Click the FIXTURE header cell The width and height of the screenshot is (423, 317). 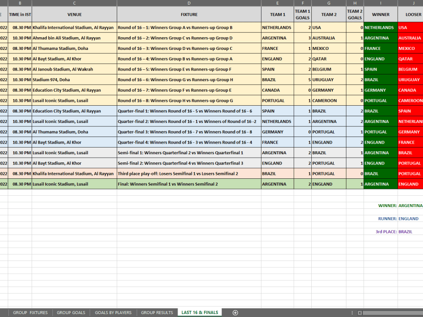(189, 14)
